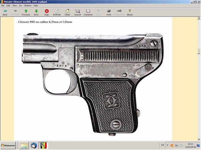Image resolution: width=201 pixels, height=150 pixels.
Task: Print the current page
Action: (109, 13)
